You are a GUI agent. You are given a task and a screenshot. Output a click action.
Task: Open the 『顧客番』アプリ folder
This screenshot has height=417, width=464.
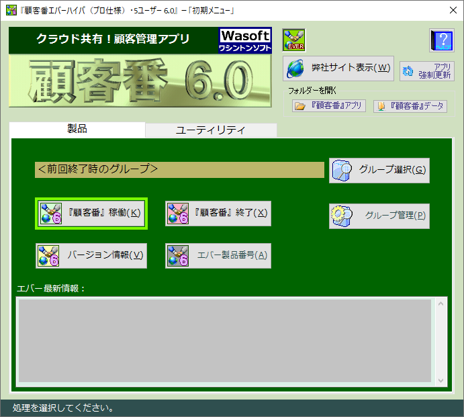329,106
